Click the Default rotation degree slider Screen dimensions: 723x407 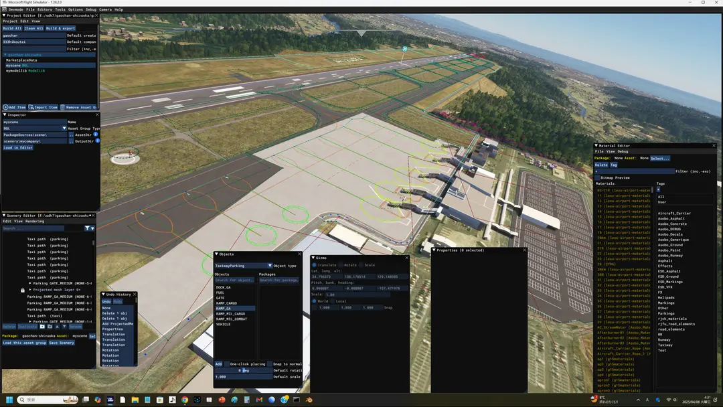click(x=243, y=371)
